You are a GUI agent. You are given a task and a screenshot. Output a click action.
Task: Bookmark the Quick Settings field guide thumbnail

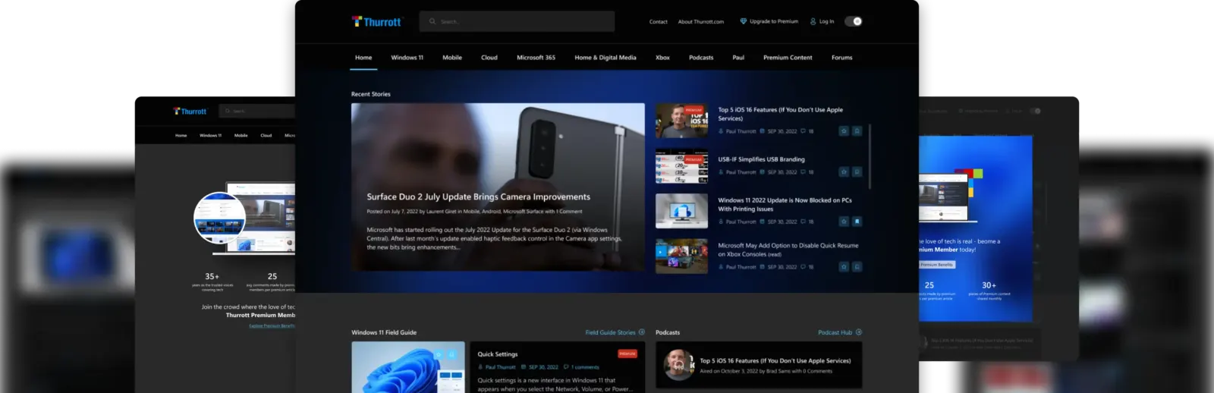[451, 354]
